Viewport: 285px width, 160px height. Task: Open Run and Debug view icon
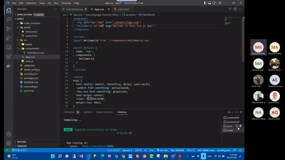pyautogui.click(x=8, y=38)
